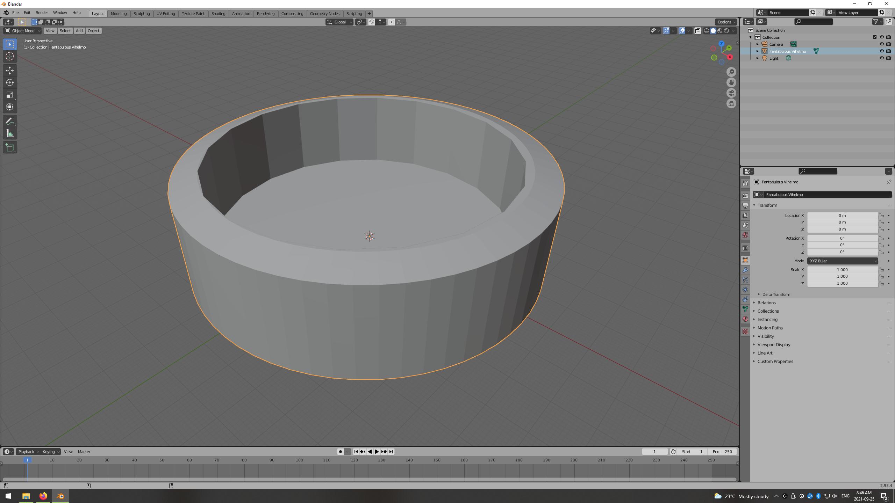895x503 pixels.
Task: Toggle camera view with camera icon
Action: point(731,93)
